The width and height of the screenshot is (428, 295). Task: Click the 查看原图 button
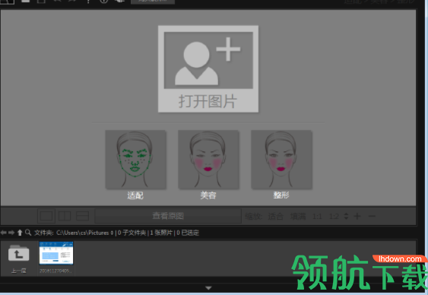click(x=168, y=216)
